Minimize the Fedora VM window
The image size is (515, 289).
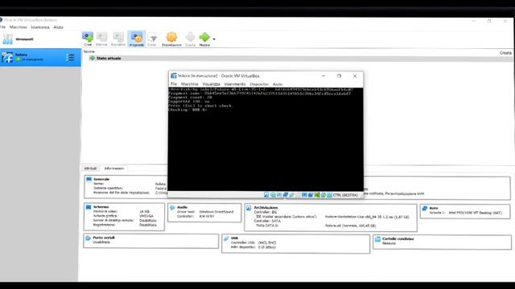[323, 75]
